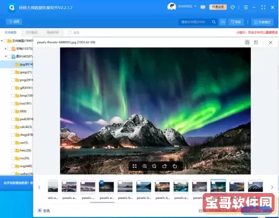Open the turquoise lake thumbnail
The image size is (279, 218).
[x=181, y=187]
